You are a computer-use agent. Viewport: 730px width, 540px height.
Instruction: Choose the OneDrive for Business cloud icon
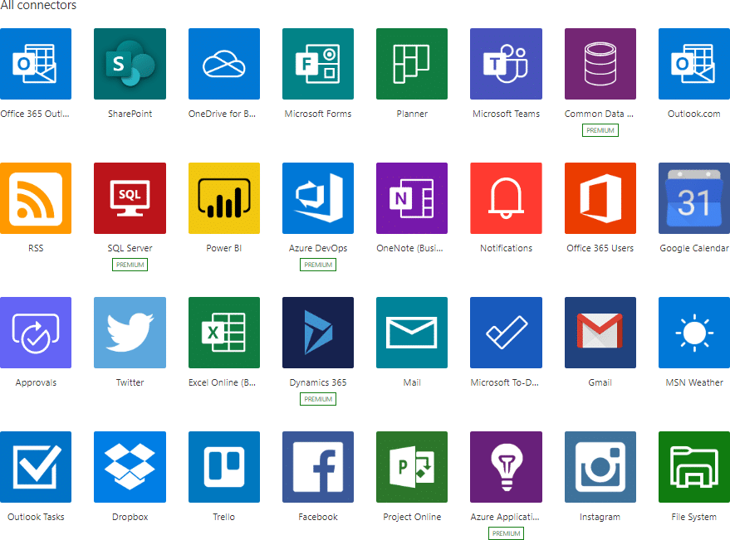coord(224,64)
